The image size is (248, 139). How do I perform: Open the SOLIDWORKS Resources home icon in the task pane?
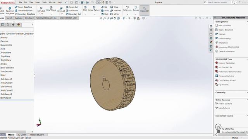coord(211,26)
